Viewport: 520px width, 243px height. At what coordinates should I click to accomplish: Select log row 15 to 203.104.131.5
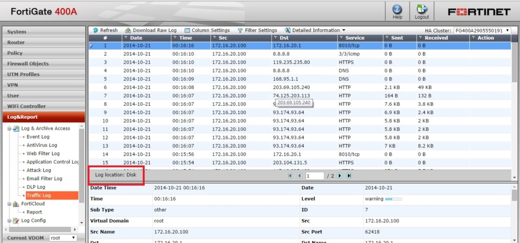(300, 163)
